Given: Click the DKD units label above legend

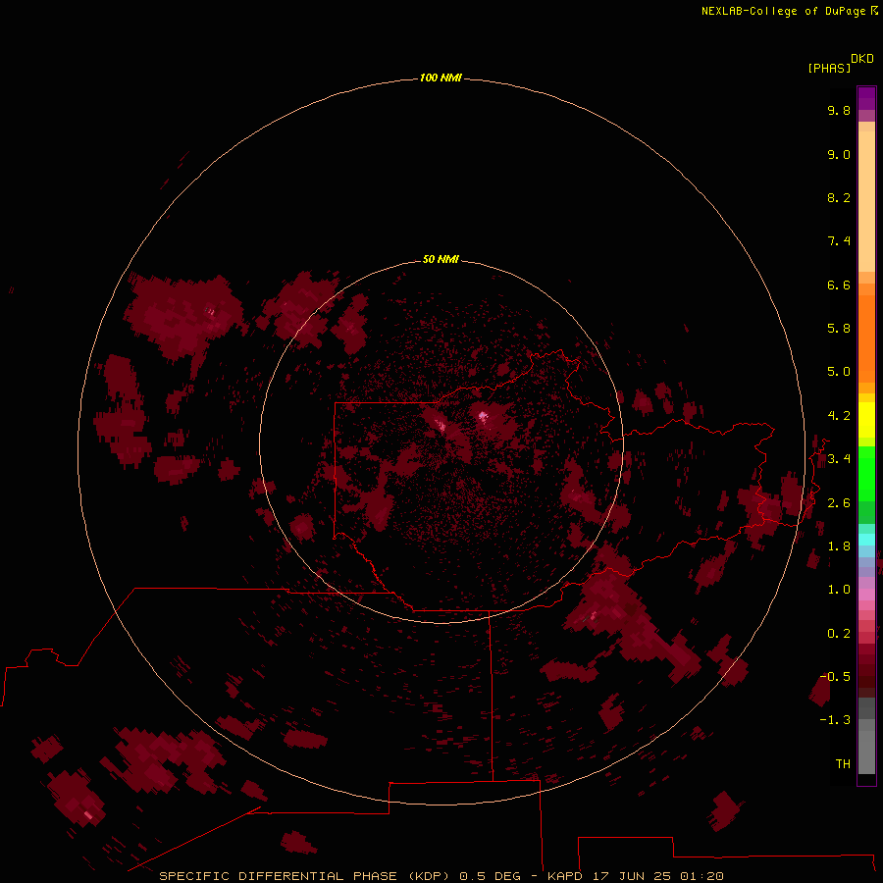Looking at the screenshot, I should [x=861, y=59].
